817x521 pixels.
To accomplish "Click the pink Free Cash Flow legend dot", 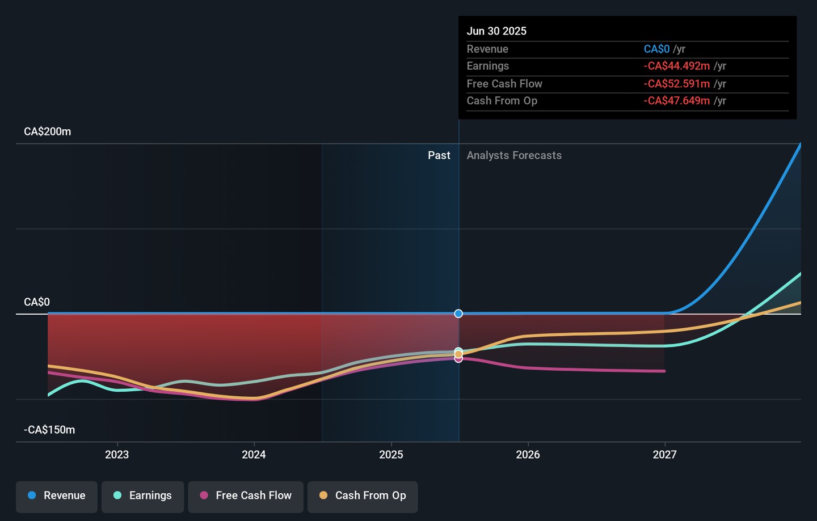I will pos(204,495).
